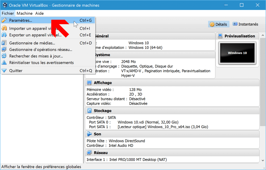Click the Stockage disk icon

point(89,110)
